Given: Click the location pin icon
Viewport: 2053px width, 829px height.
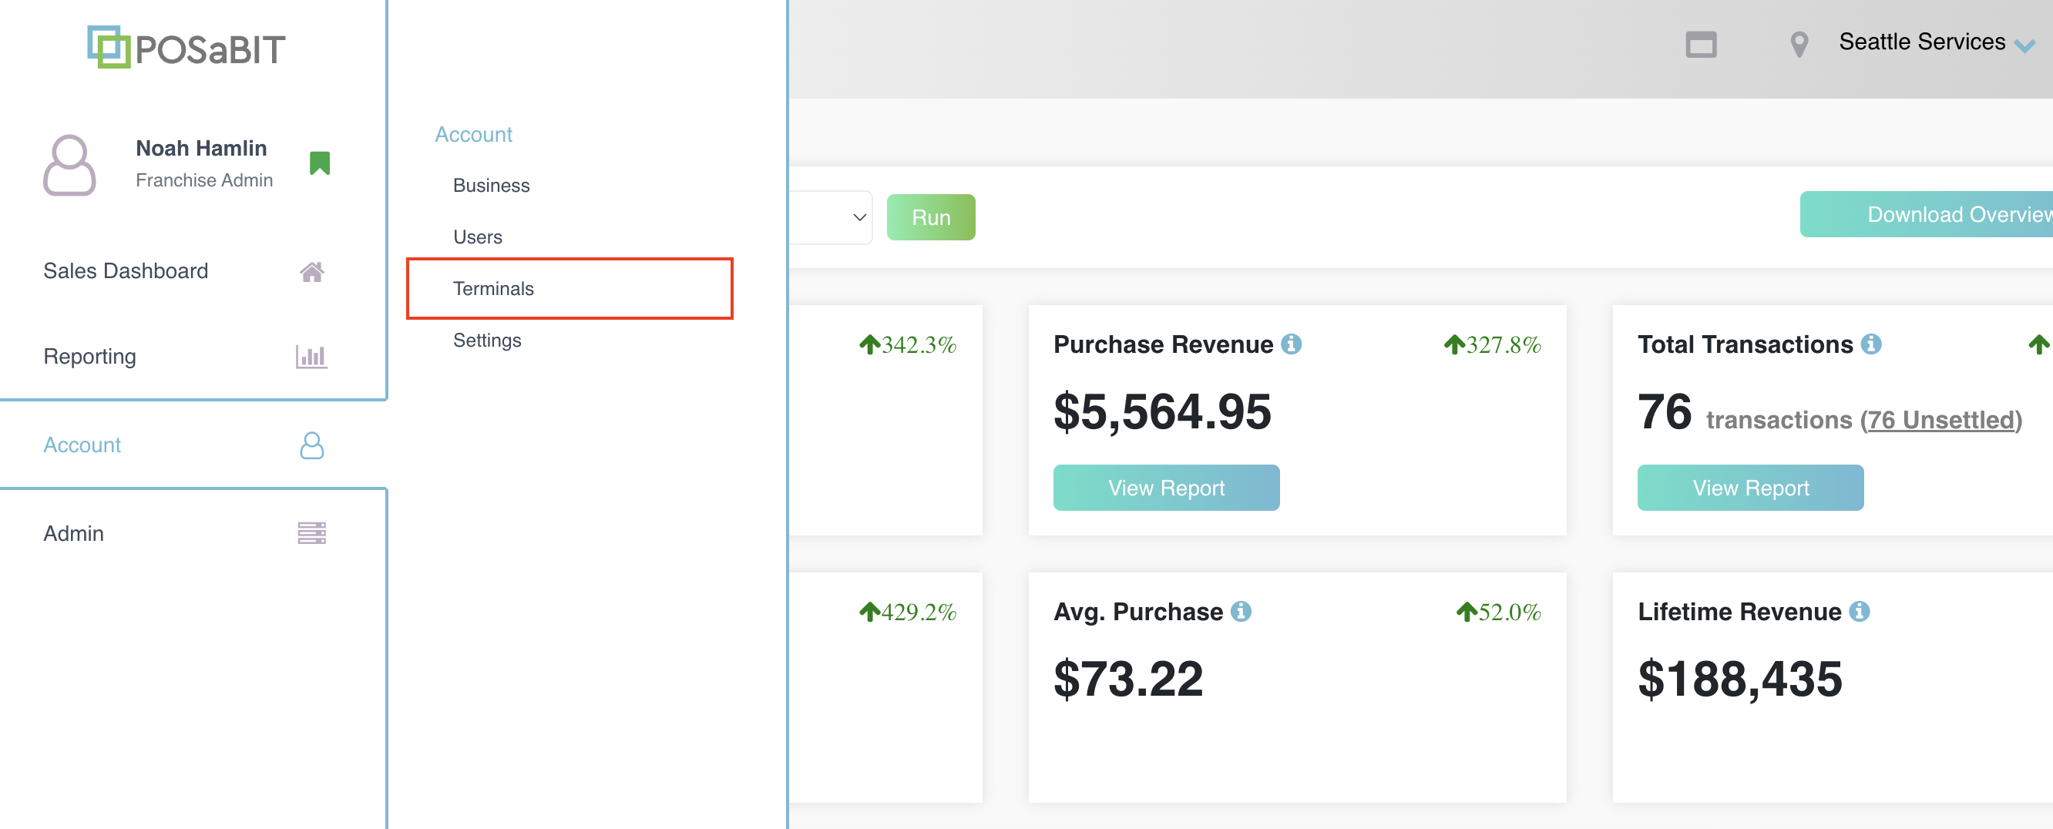Looking at the screenshot, I should pos(1798,44).
